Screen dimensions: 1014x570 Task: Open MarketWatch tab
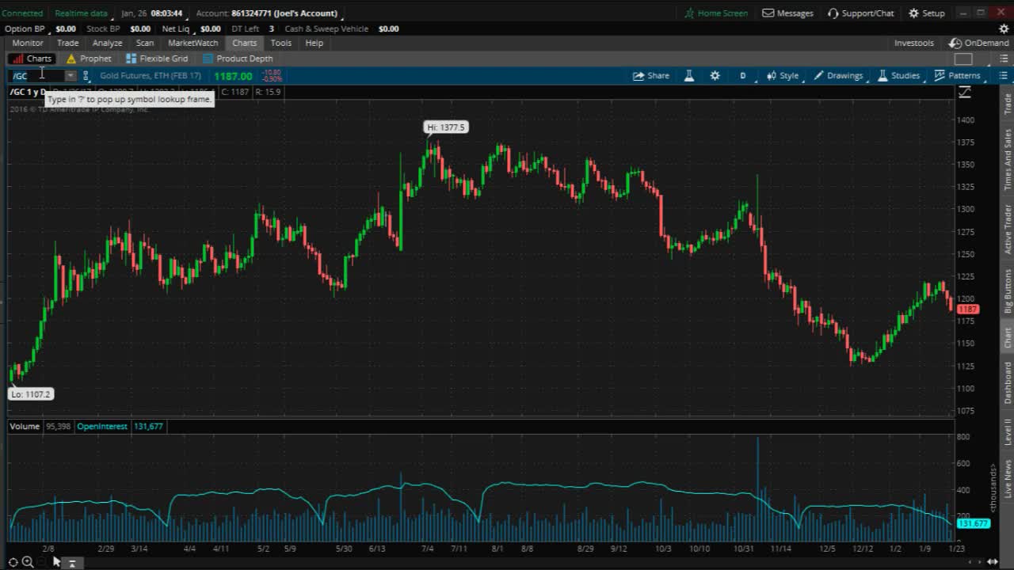click(x=193, y=43)
